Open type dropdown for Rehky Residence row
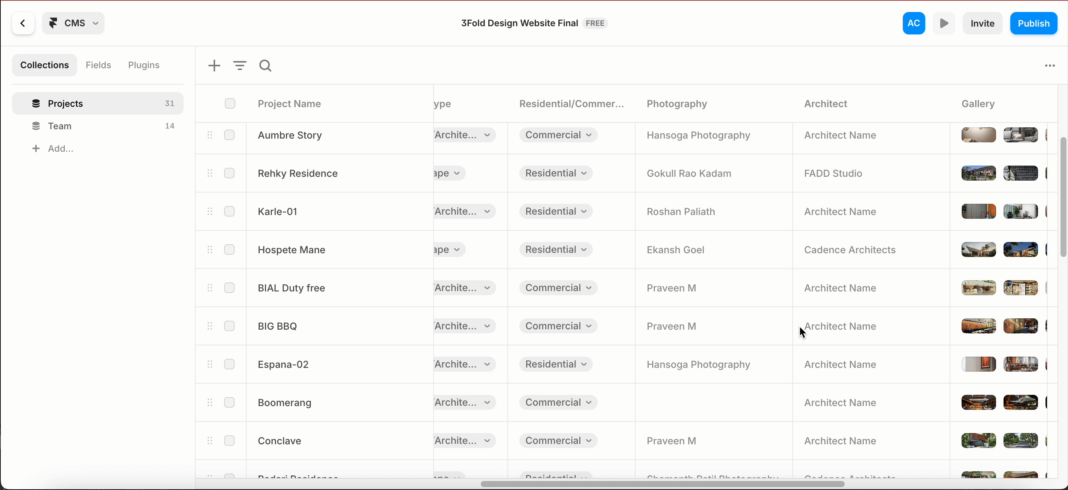Image resolution: width=1068 pixels, height=490 pixels. [x=450, y=173]
